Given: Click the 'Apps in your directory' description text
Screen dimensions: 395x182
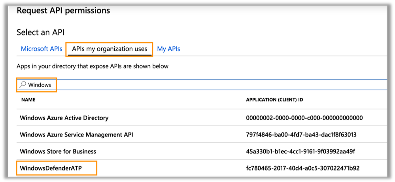Looking at the screenshot, I should 93,66.
